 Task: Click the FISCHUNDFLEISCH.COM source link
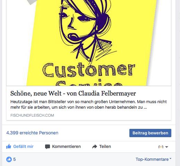click(32, 115)
